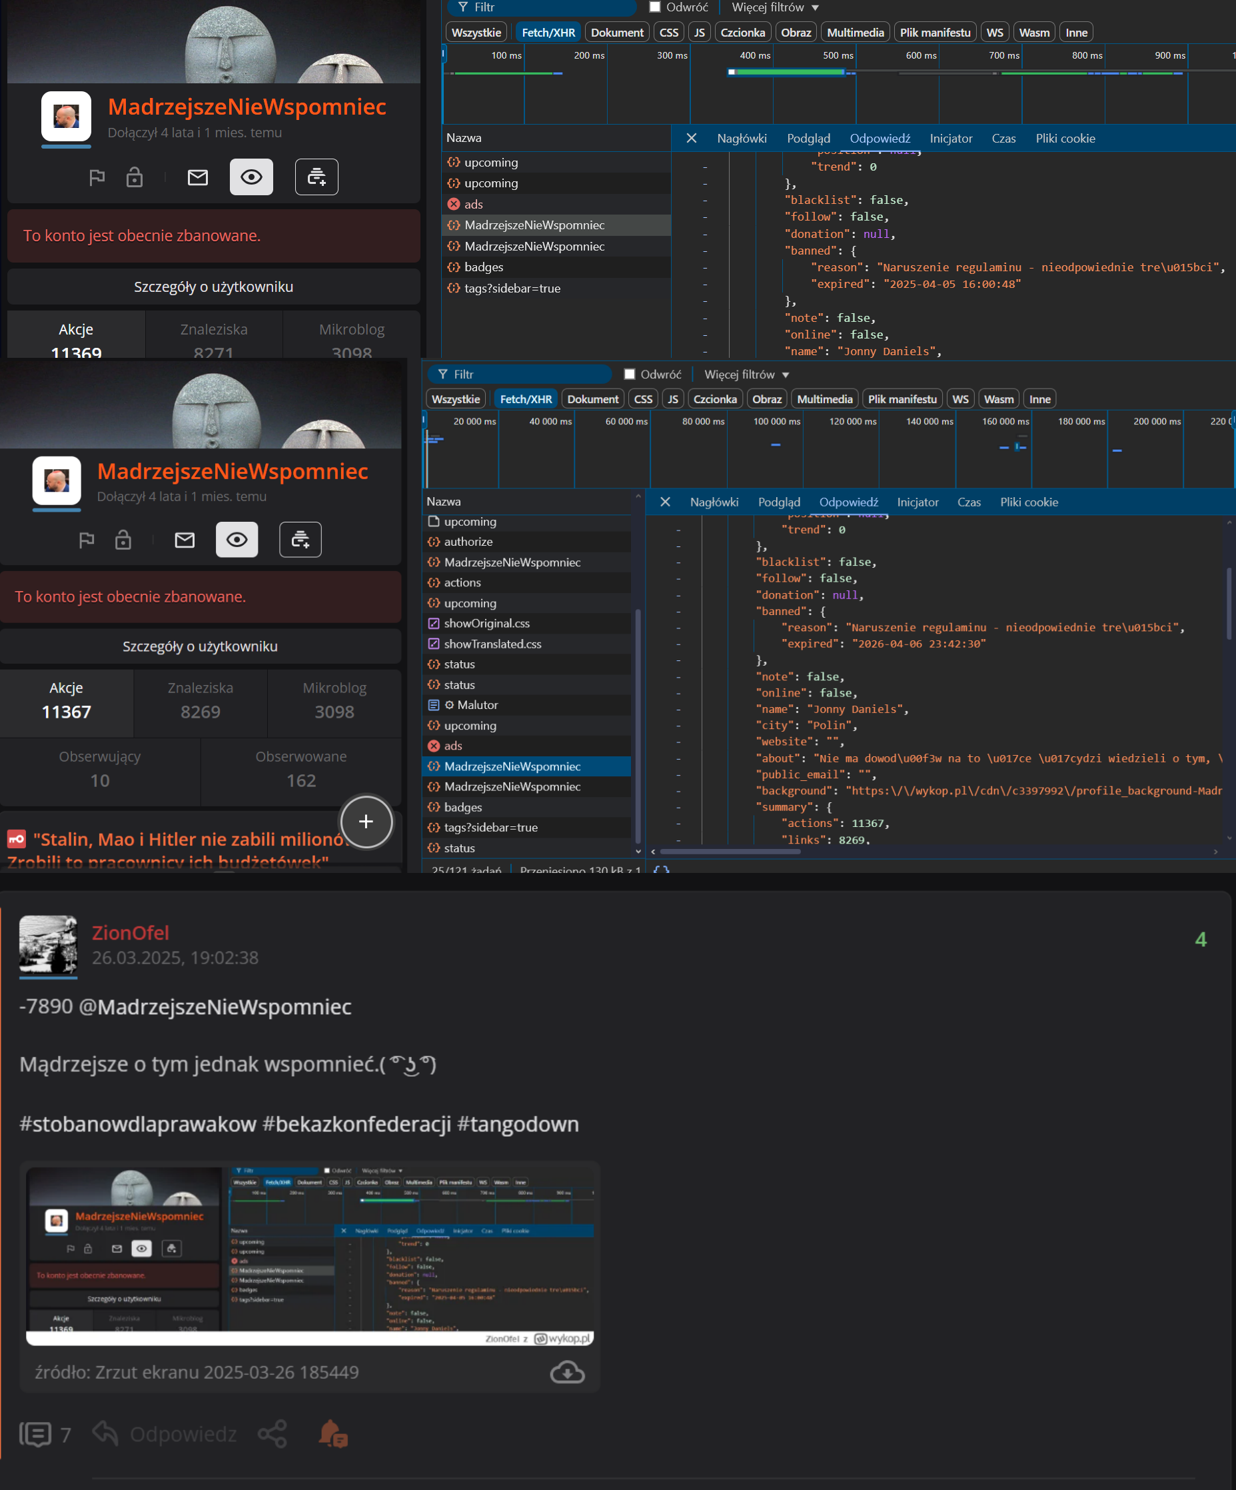Image resolution: width=1236 pixels, height=1490 pixels.
Task: Enable the Odwróć checkbox in top filter bar
Action: [x=655, y=7]
